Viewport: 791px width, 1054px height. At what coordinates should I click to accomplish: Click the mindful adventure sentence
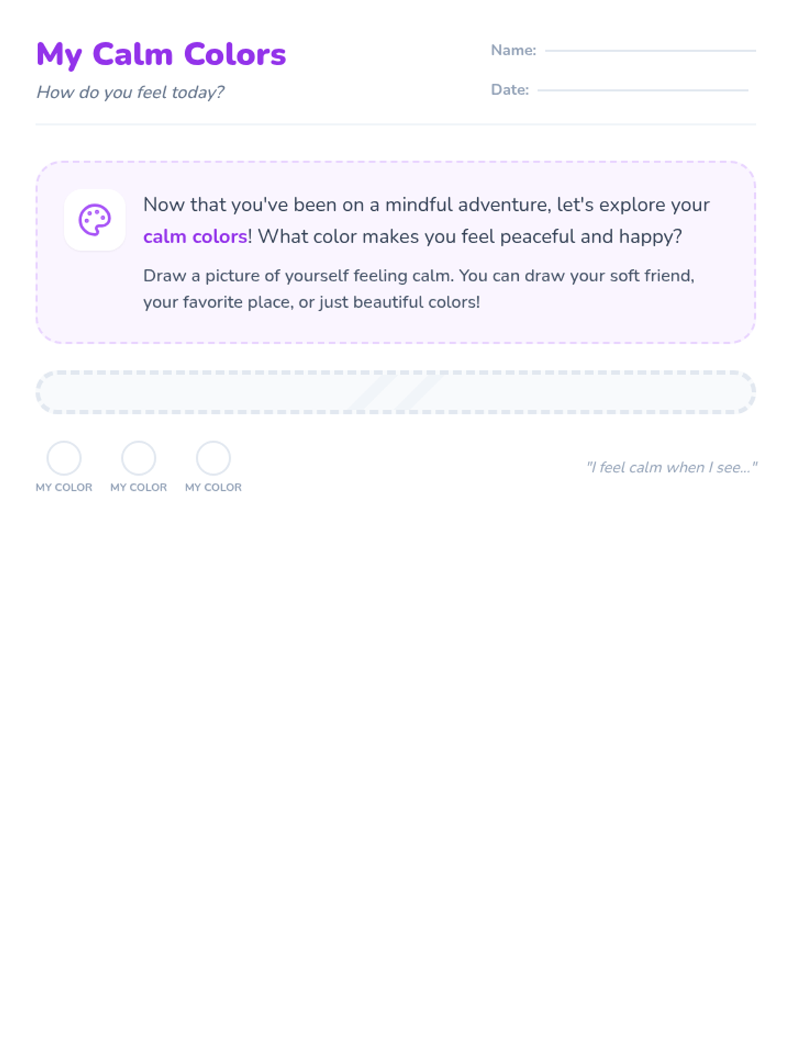(x=426, y=221)
